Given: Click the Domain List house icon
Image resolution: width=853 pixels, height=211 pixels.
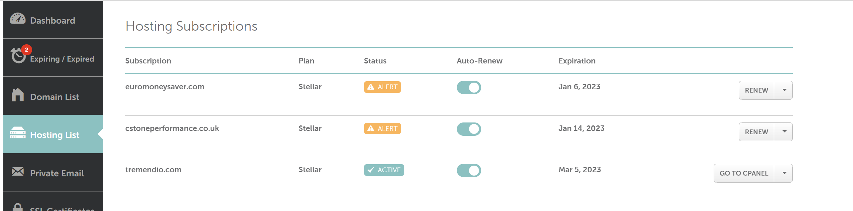Looking at the screenshot, I should 18,95.
